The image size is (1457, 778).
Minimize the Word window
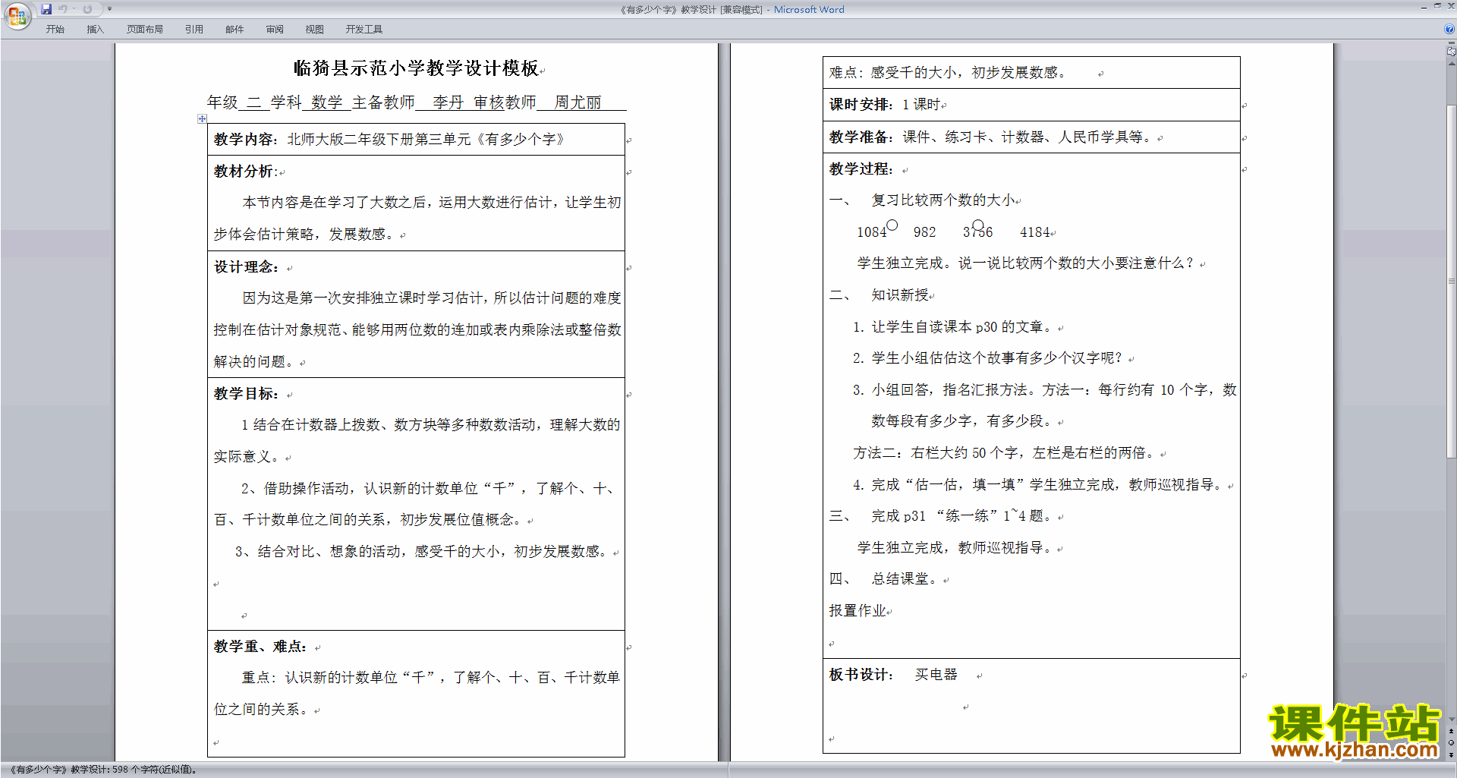tap(1424, 7)
